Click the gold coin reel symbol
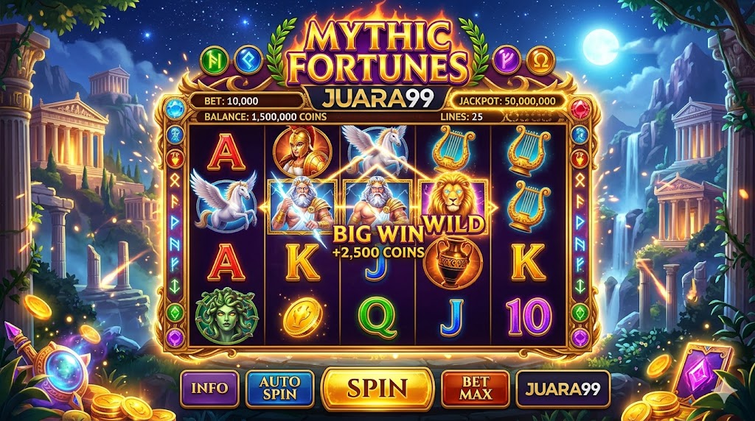 click(302, 317)
